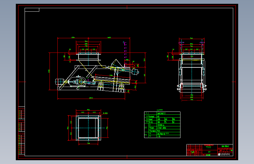Click the radius leader note at plan view corner
The height and width of the screenshot is (164, 254).
(x=105, y=113)
